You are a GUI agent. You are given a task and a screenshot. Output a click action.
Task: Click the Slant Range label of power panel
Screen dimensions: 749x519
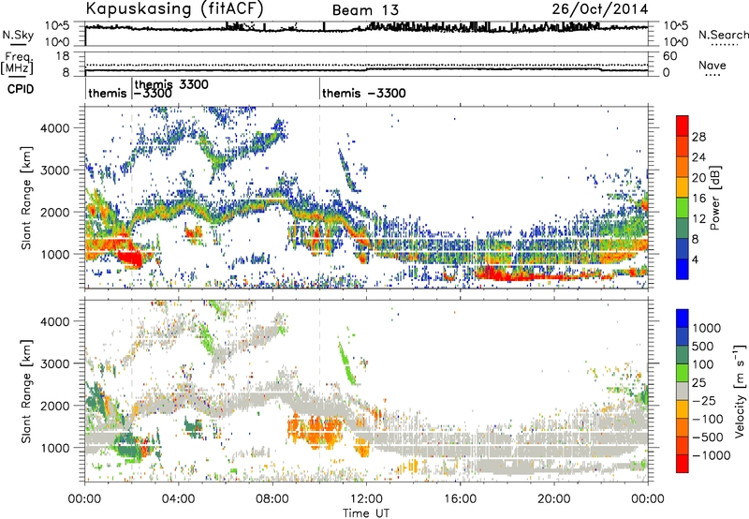26,198
